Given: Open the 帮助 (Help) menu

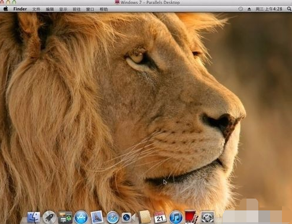Looking at the screenshot, I should click(103, 9).
